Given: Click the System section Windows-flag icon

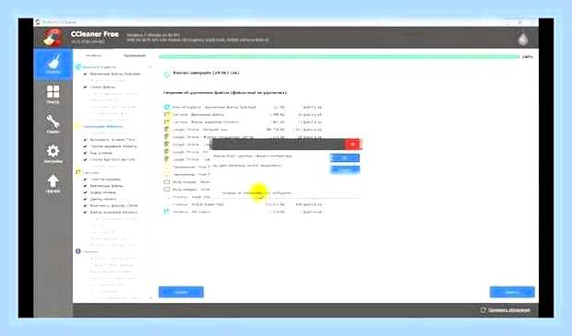Looking at the screenshot, I should pos(78,172).
